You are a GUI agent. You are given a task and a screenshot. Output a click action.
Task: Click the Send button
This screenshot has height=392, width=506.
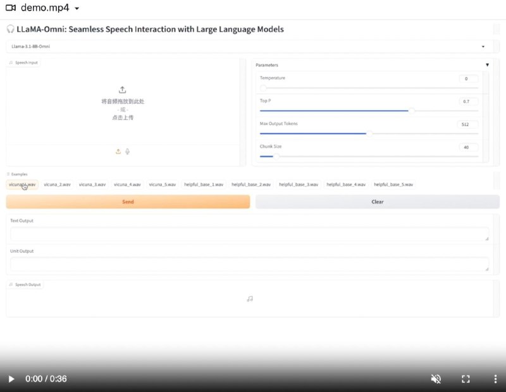128,202
